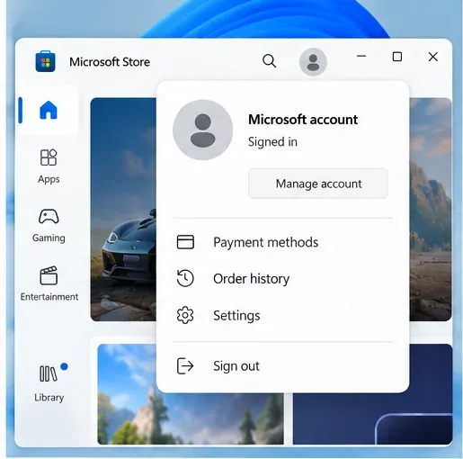The image size is (463, 459).
Task: Open search with the magnifier icon
Action: point(269,61)
